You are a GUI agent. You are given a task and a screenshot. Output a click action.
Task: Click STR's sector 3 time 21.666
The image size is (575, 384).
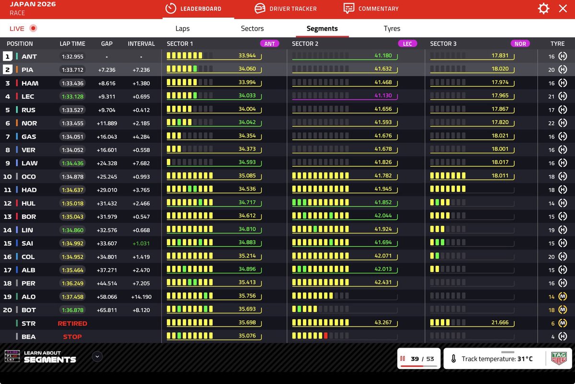[x=500, y=323]
